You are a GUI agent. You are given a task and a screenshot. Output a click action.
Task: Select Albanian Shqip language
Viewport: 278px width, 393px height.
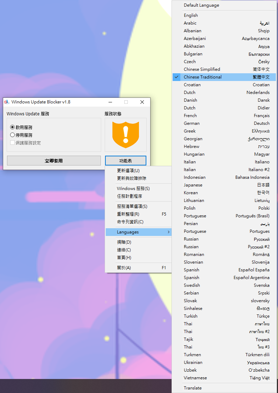[224, 31]
